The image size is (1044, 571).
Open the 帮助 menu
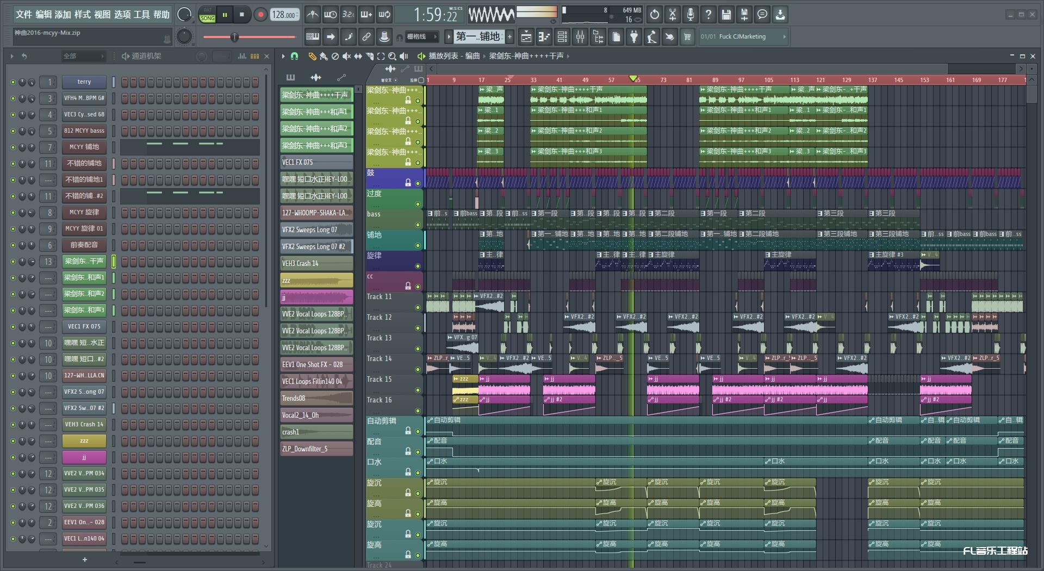161,15
